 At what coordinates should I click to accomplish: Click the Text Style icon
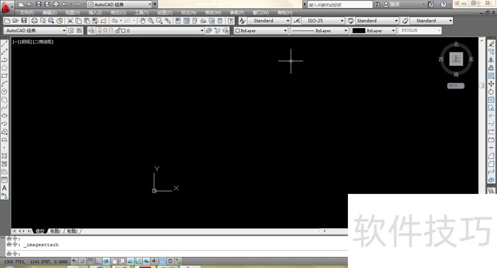242,21
